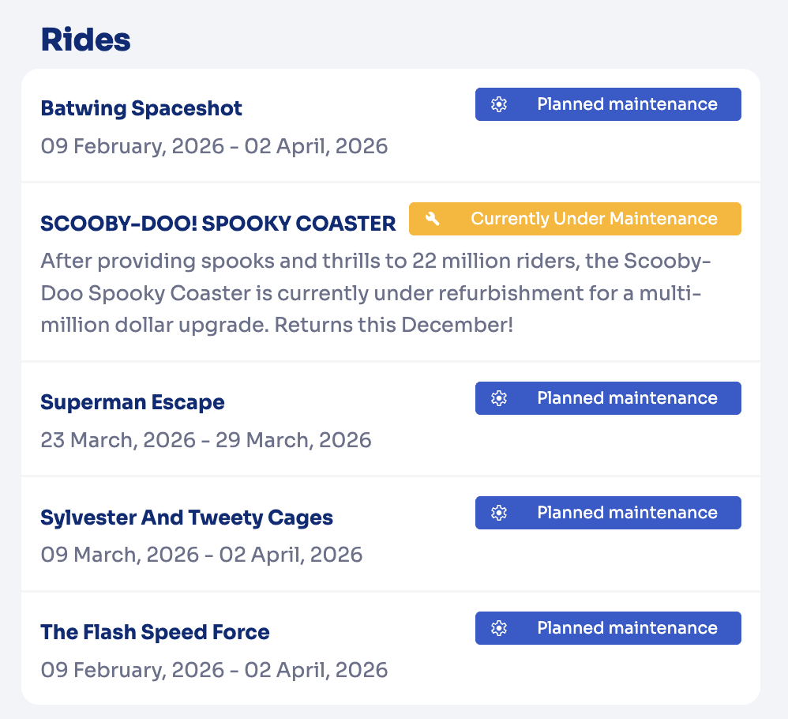The height and width of the screenshot is (719, 788).
Task: Open the Superman Escape ride title
Action: pyautogui.click(x=133, y=402)
